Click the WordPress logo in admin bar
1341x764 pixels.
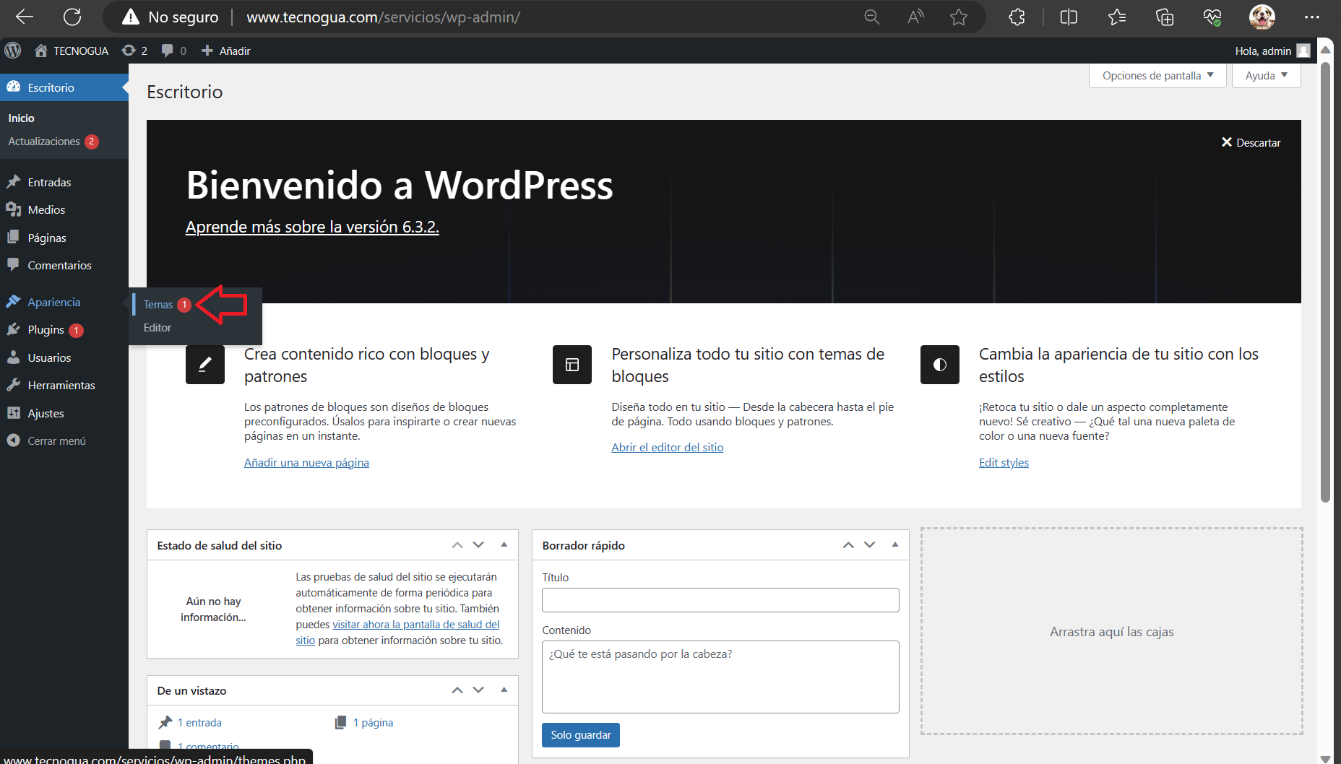pos(13,51)
